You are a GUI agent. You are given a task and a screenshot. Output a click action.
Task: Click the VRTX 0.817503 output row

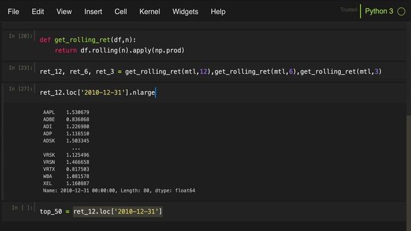pos(66,169)
